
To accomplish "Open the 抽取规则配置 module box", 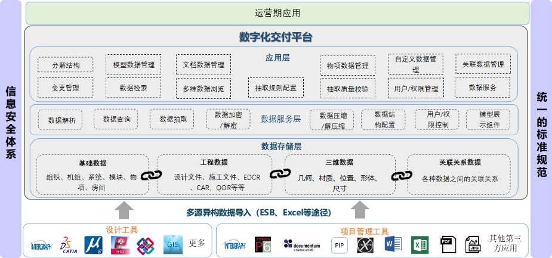I will 276,88.
